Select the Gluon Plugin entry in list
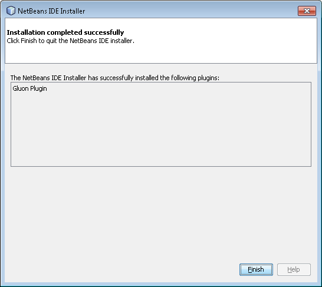The height and width of the screenshot is (287, 322). 29,88
